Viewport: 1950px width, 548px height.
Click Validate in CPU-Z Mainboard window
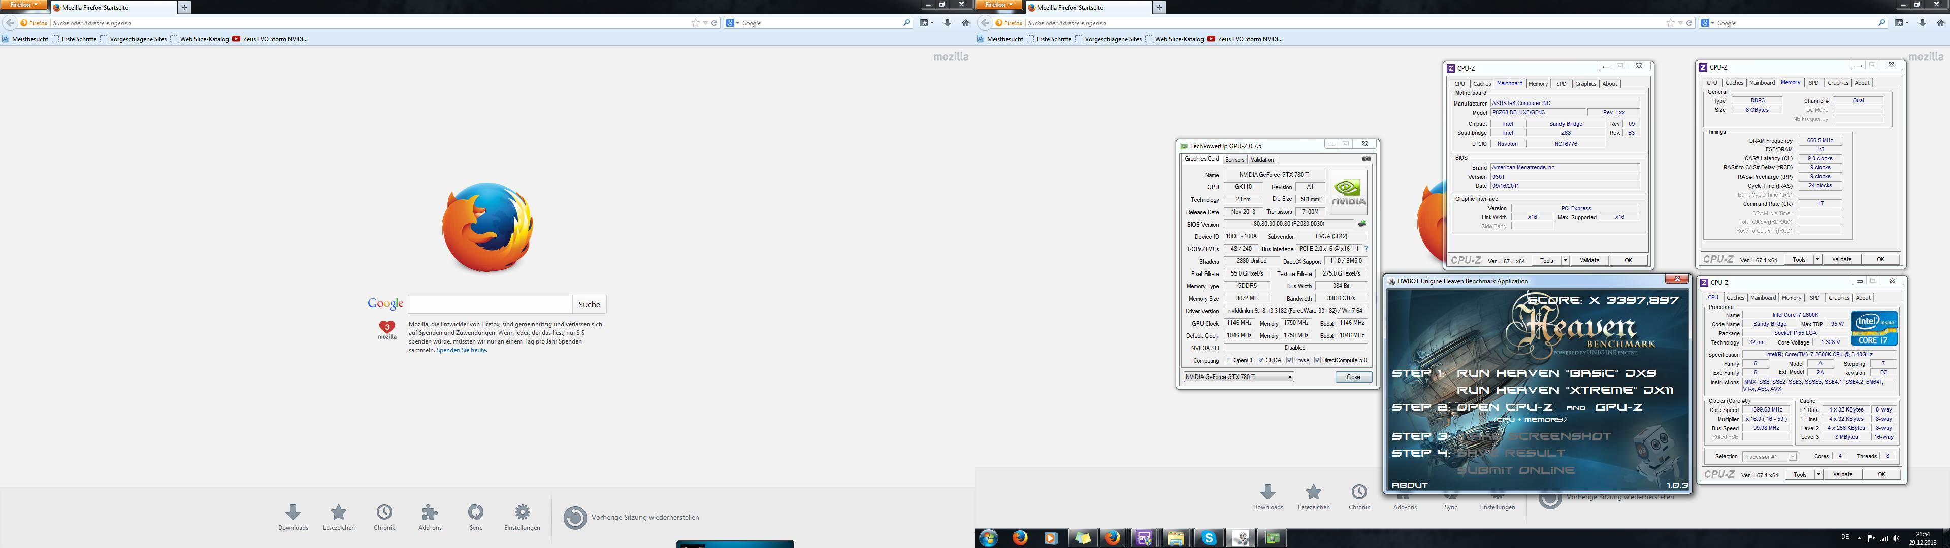tap(1589, 260)
